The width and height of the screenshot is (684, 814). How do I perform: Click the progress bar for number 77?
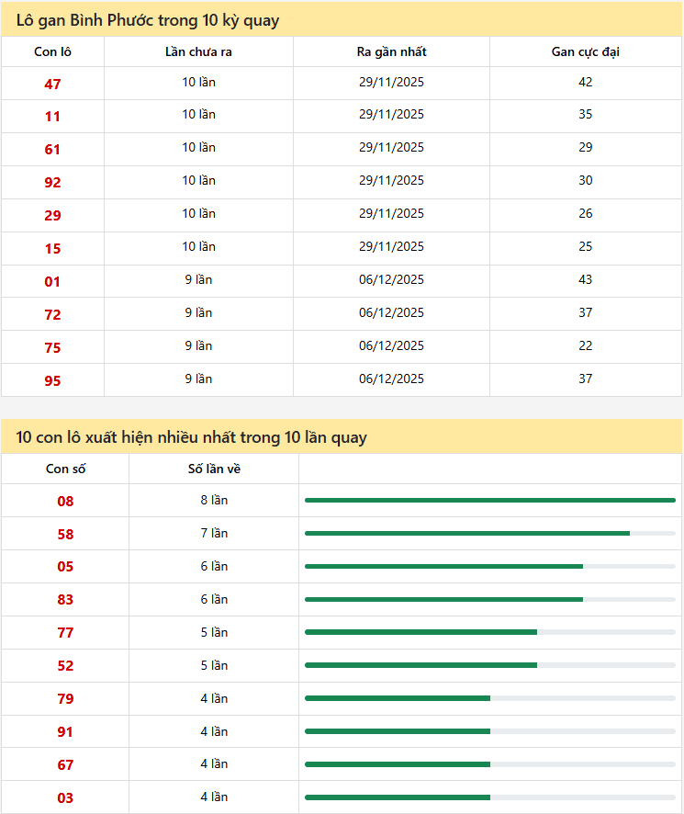click(x=489, y=632)
